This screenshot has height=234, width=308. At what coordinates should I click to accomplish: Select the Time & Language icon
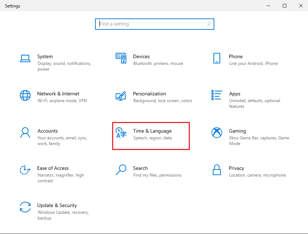click(x=121, y=133)
